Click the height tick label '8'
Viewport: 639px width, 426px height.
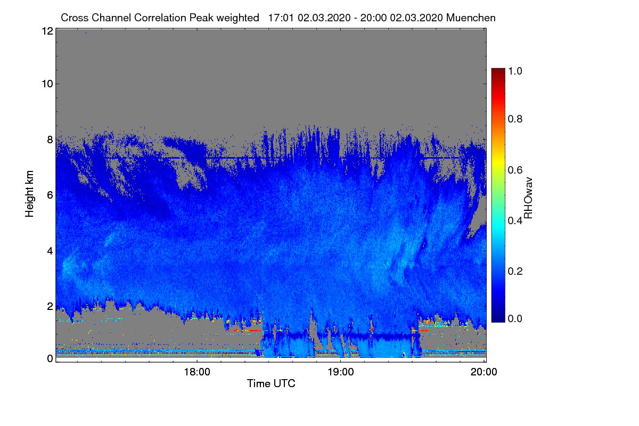coord(50,140)
